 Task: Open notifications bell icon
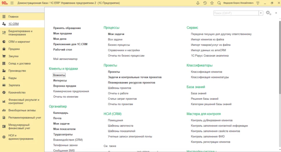[x=198, y=3]
